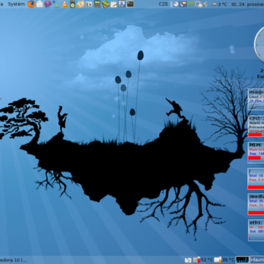Viewport: 264px width, 264px height.
Task: Click the marp system info widget
Action: [x=256, y=99]
